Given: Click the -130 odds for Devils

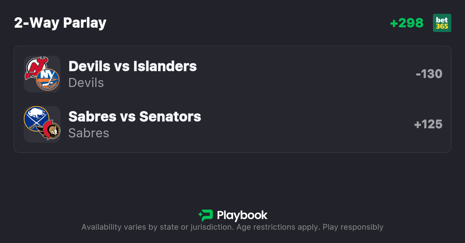Looking at the screenshot, I should 429,74.
